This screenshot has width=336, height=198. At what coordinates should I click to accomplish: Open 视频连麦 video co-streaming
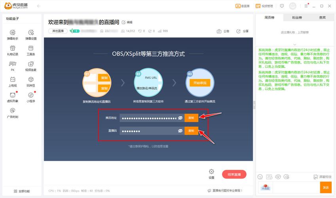(x=31, y=66)
